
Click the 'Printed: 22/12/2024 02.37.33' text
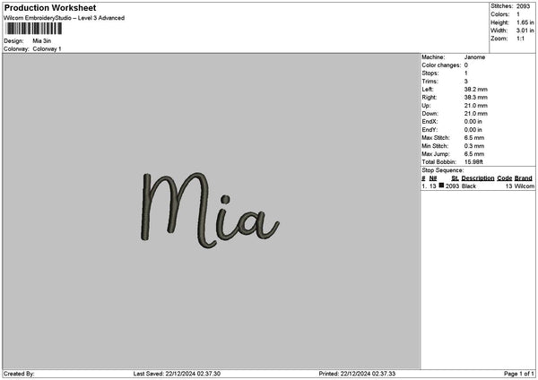point(357,374)
